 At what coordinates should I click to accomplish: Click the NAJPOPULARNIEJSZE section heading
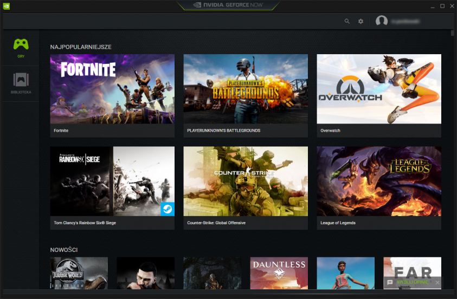pos(81,47)
